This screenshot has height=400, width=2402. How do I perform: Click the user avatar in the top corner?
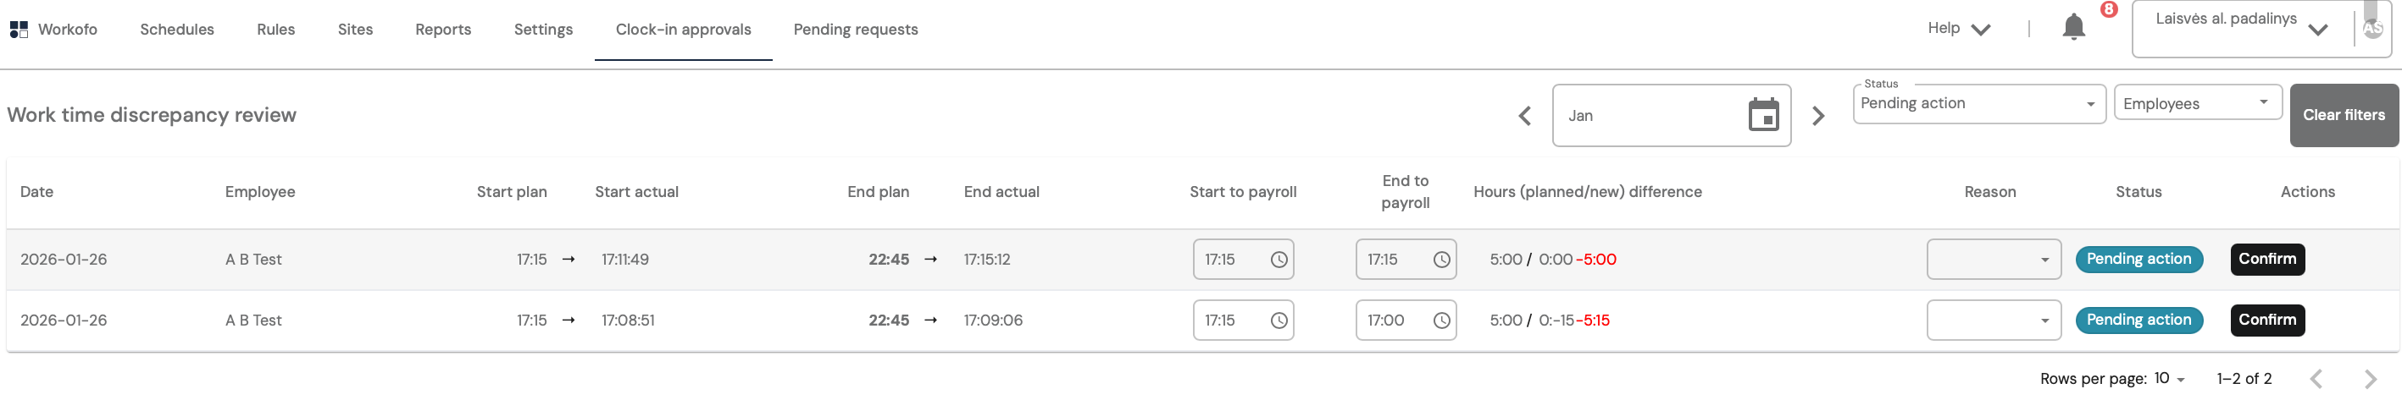click(2372, 29)
